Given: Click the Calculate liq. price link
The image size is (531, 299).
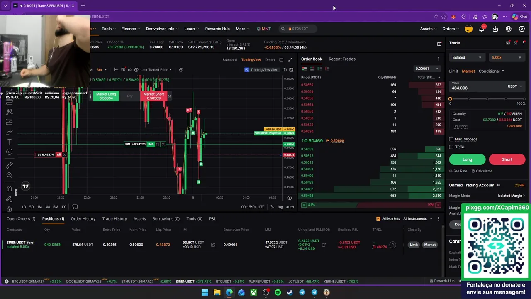Looking at the screenshot, I should pos(514,126).
